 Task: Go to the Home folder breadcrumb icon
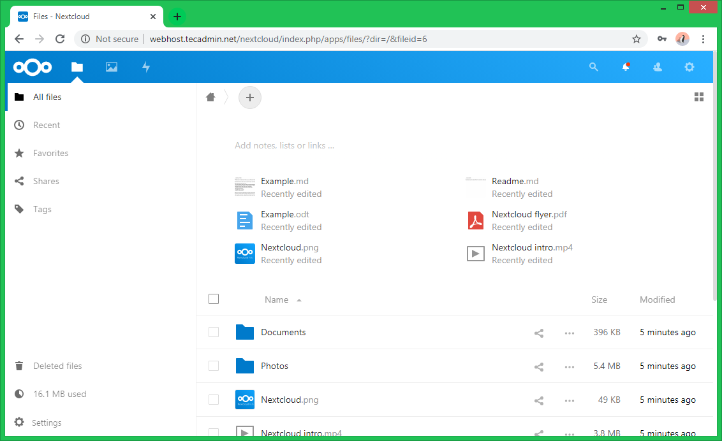(x=210, y=97)
